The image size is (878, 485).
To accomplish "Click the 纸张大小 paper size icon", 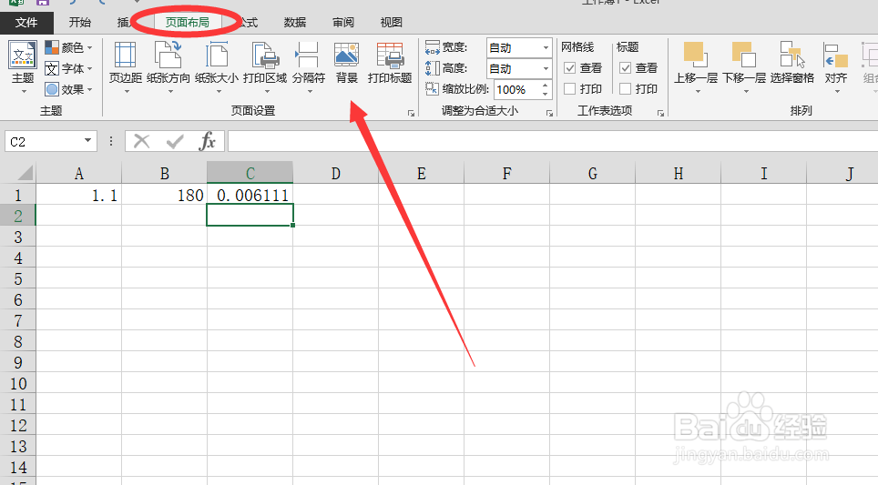I will point(217,56).
